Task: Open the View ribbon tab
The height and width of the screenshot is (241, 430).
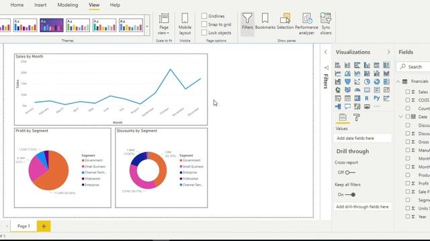Action: click(94, 5)
